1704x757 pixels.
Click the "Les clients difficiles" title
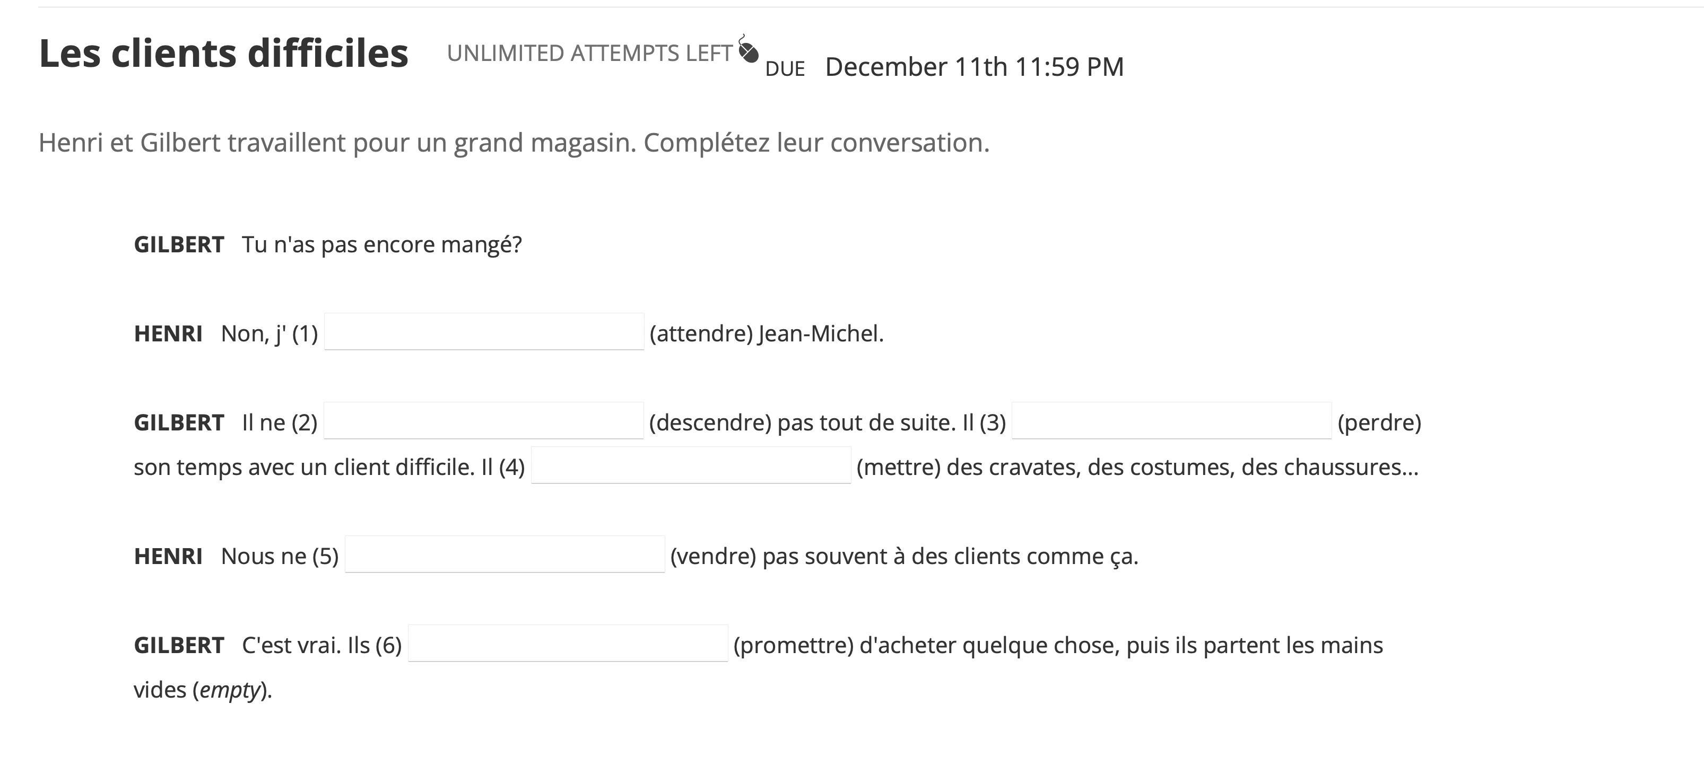coord(223,53)
